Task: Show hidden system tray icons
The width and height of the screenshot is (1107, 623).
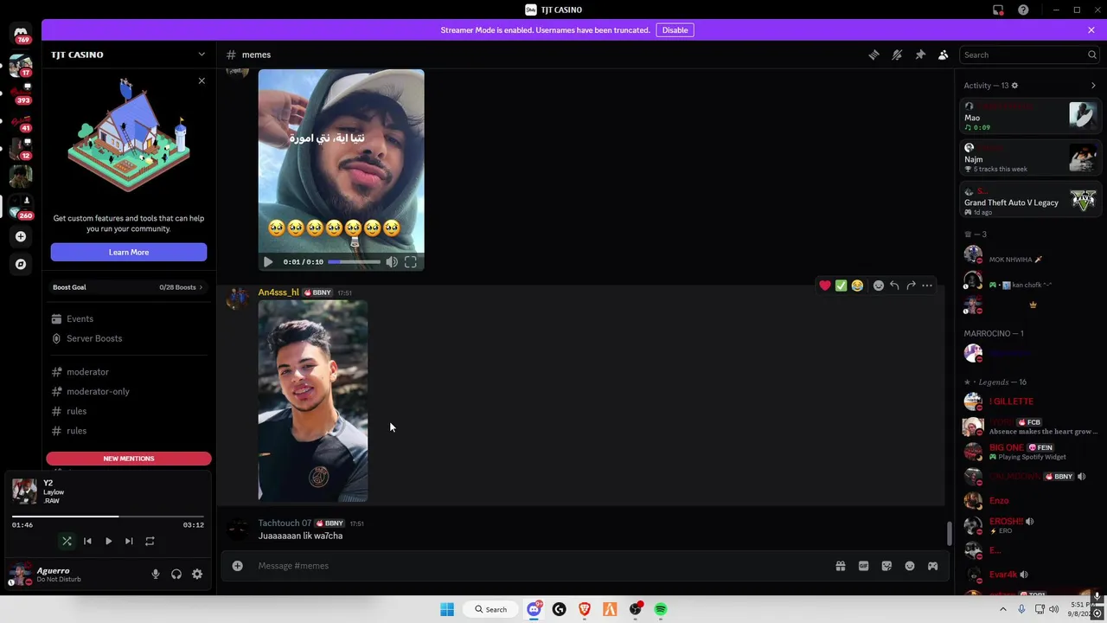Action: [x=1003, y=609]
